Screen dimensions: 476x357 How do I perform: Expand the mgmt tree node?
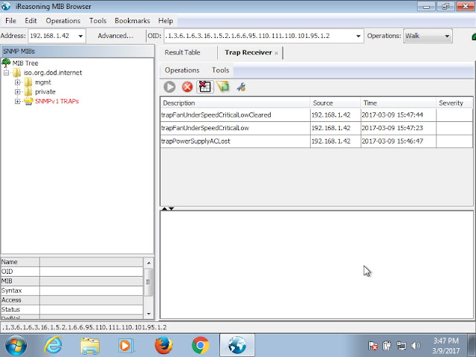17,83
